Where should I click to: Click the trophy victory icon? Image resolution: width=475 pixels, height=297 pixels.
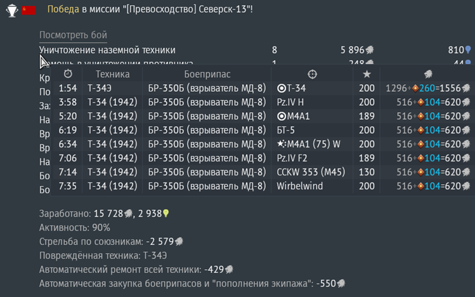tap(11, 10)
